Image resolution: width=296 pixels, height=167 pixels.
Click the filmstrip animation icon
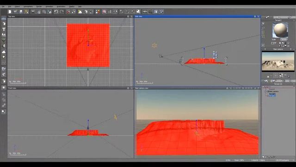(x=145, y=12)
